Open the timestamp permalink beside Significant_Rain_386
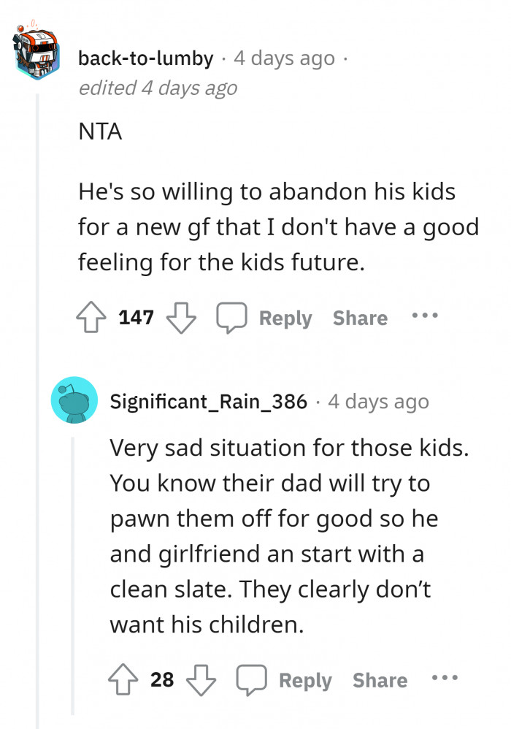 tap(378, 401)
